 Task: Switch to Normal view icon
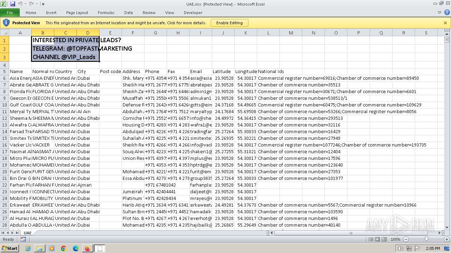click(x=371, y=239)
